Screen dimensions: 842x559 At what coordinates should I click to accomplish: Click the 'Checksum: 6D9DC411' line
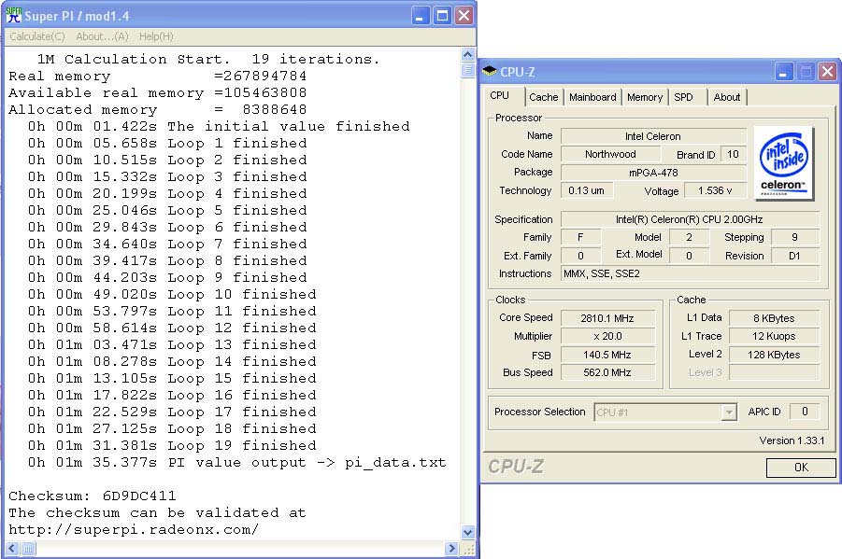(x=93, y=496)
